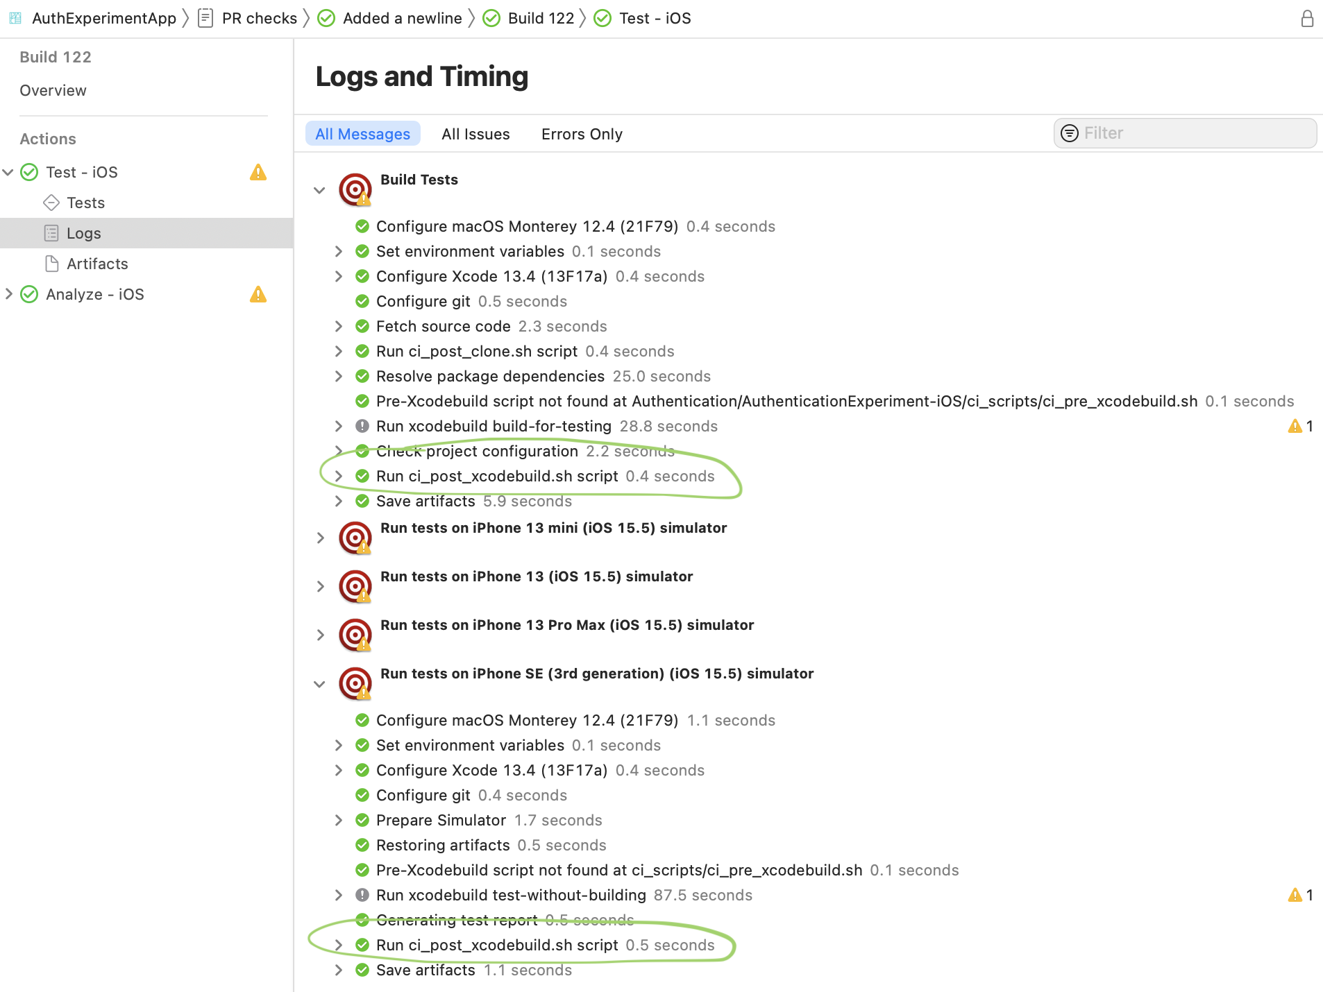This screenshot has width=1323, height=992.
Task: Click gray alert icon on test-without-building row
Action: click(362, 895)
